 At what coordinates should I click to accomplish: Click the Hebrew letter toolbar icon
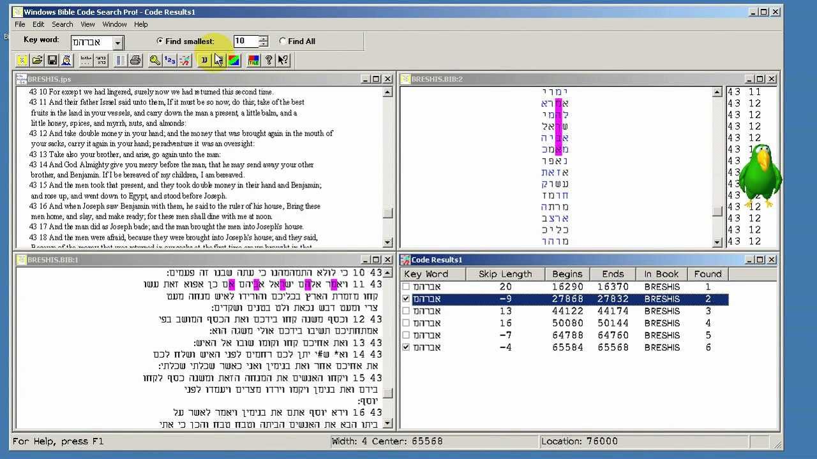204,60
